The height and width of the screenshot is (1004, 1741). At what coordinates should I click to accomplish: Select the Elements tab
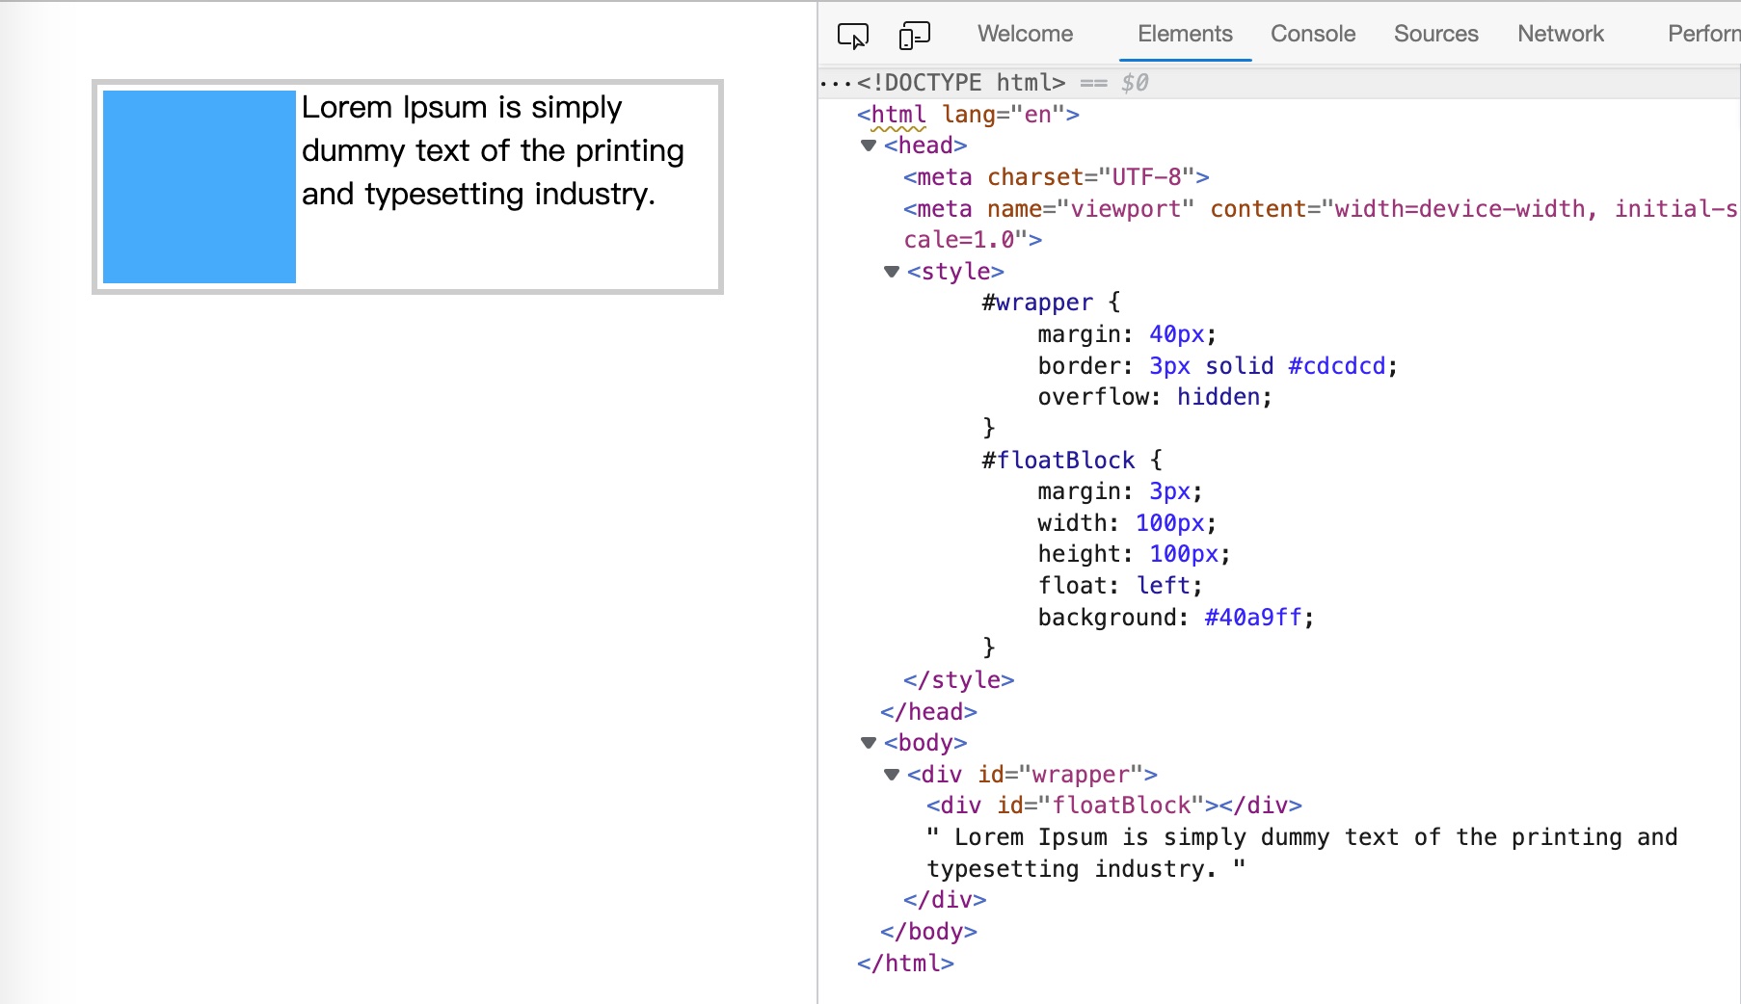pyautogui.click(x=1184, y=34)
